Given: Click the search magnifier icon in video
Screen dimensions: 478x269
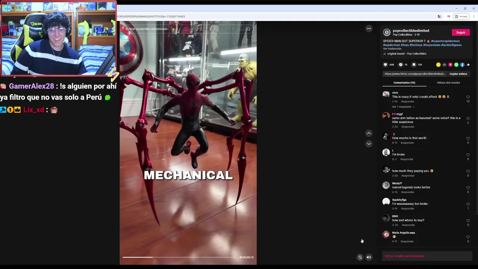Looking at the screenshot, I should click(248, 29).
